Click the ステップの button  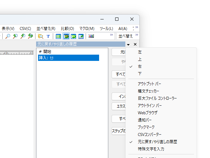point(119,131)
